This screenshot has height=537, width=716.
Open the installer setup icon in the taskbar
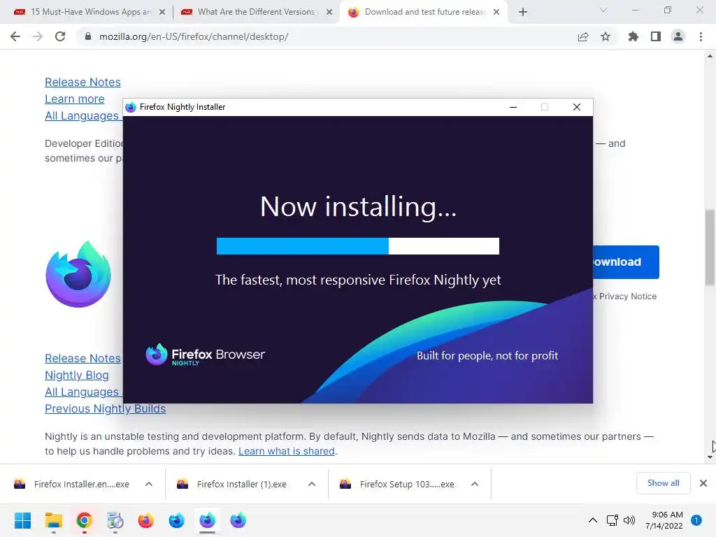(115, 520)
